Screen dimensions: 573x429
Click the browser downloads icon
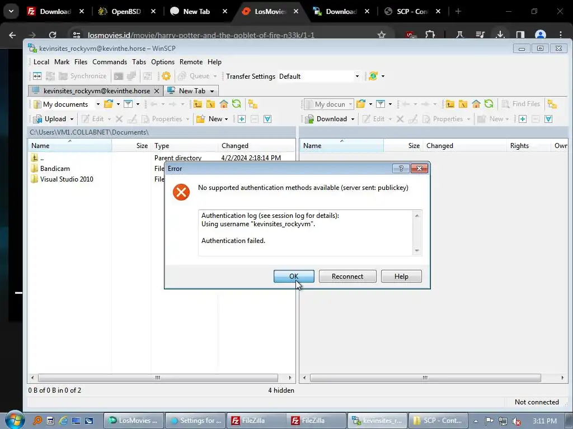(x=500, y=35)
